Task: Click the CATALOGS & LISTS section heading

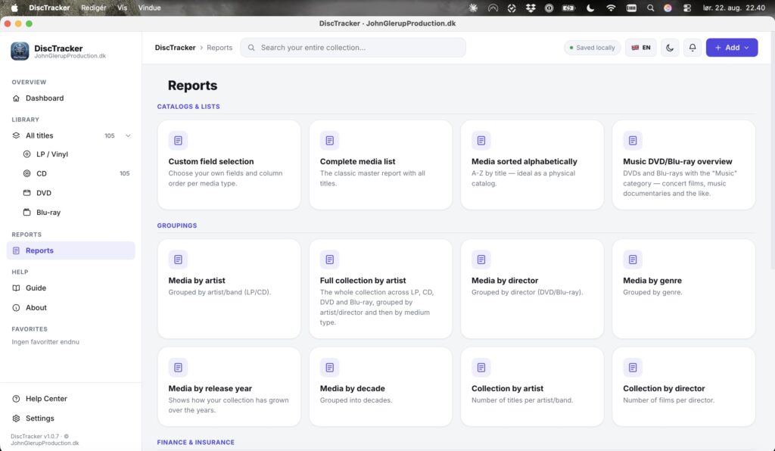Action: 188,106
